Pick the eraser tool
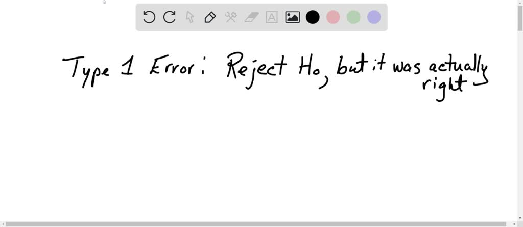Screen dimensions: 523x227 click(x=251, y=17)
